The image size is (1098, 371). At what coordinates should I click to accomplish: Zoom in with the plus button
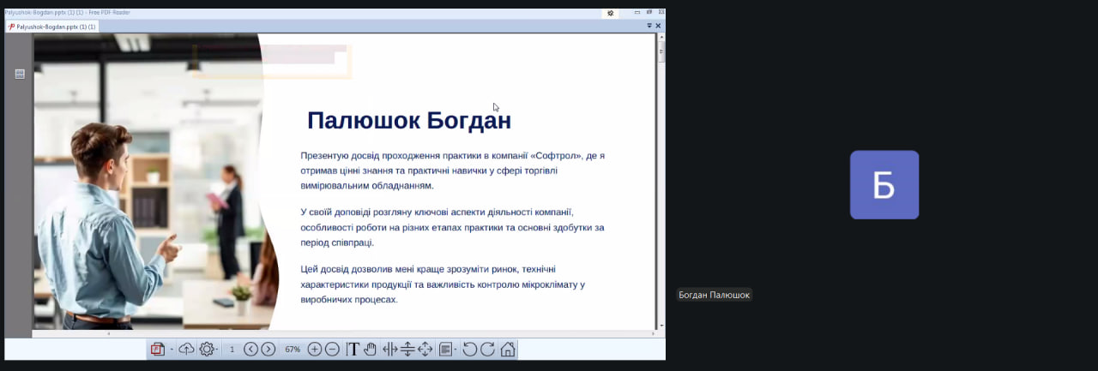315,349
